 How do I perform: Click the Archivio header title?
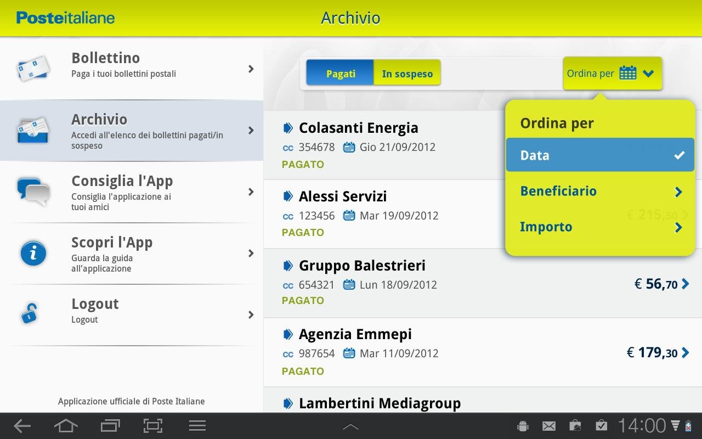[350, 18]
